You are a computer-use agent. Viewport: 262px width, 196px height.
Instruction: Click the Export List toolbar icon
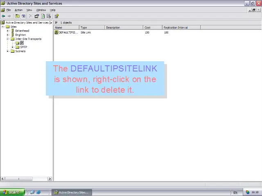49,16
